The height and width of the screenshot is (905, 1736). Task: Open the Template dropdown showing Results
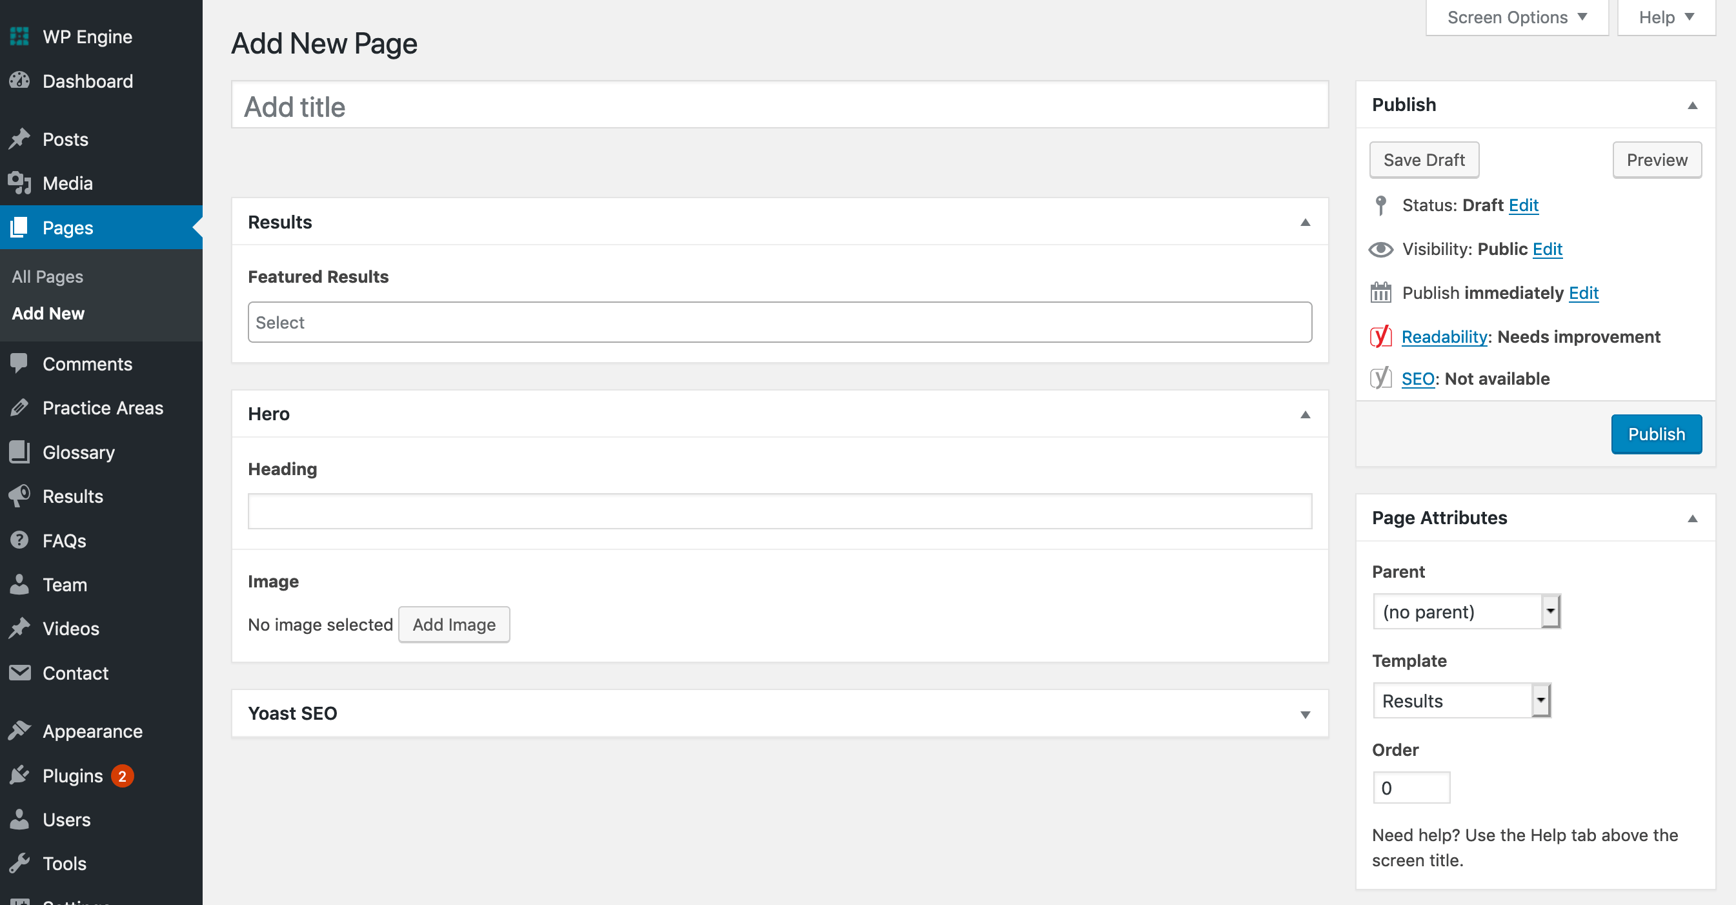pos(1462,700)
